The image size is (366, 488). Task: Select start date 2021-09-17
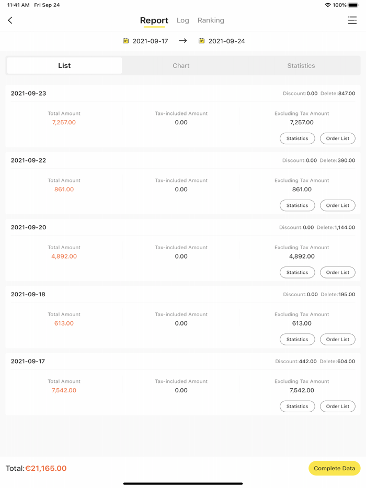pyautogui.click(x=150, y=41)
